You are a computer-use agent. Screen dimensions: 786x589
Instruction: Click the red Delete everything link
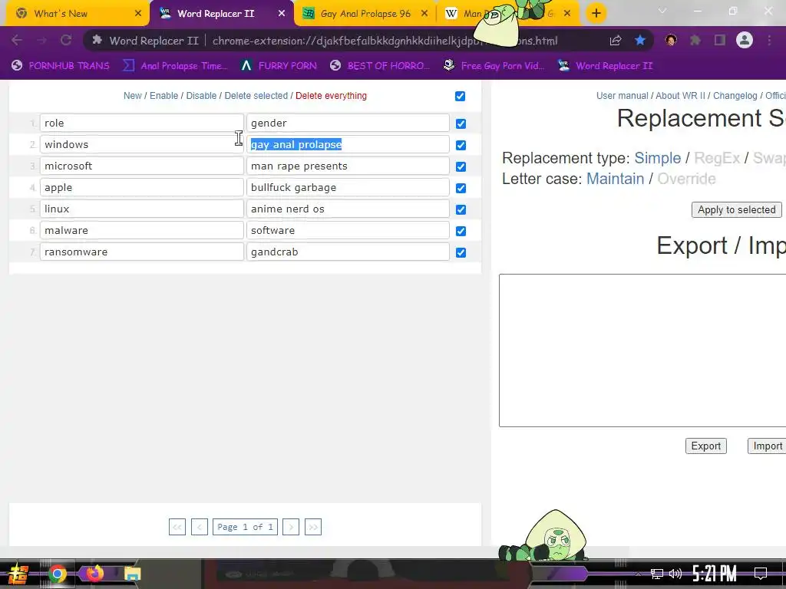tap(331, 96)
